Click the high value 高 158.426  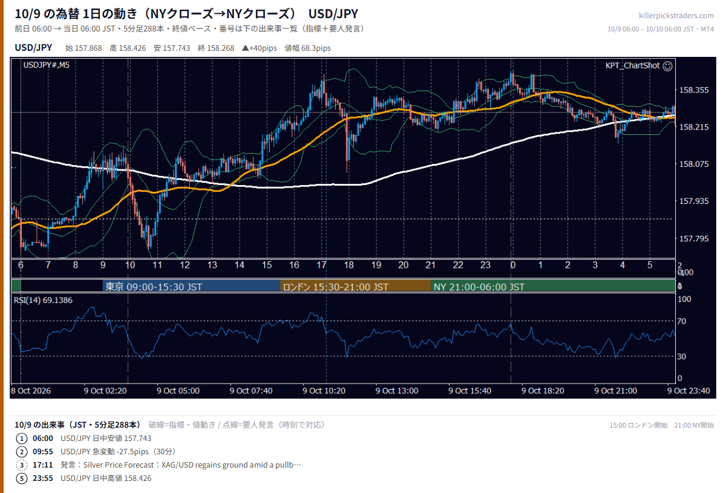click(x=128, y=48)
